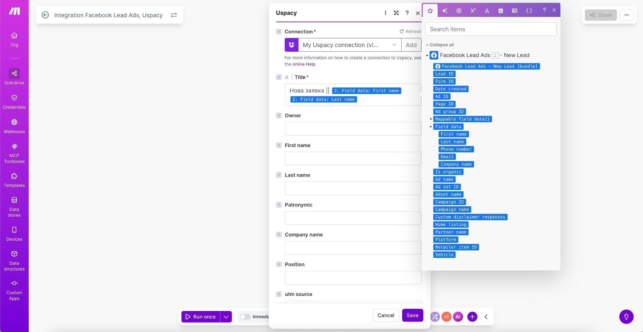Open the Uspacy connection dropdown
The height and width of the screenshot is (332, 643).
[x=350, y=45]
